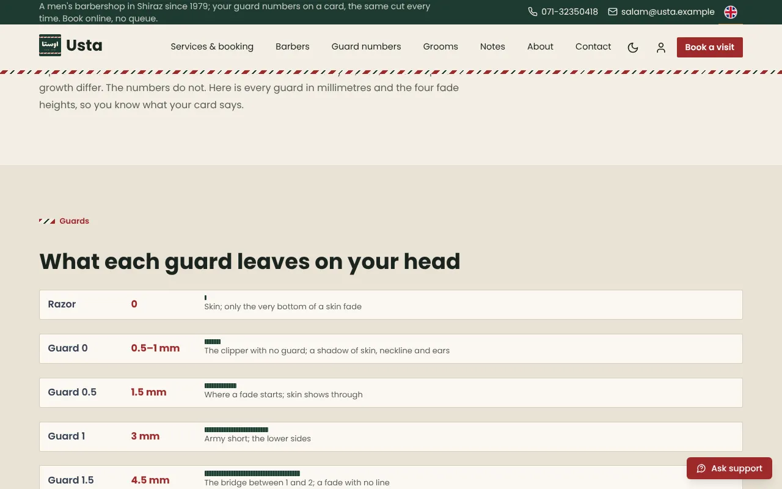Select the Razor row label
Viewport: 782px width, 489px height.
[62, 304]
